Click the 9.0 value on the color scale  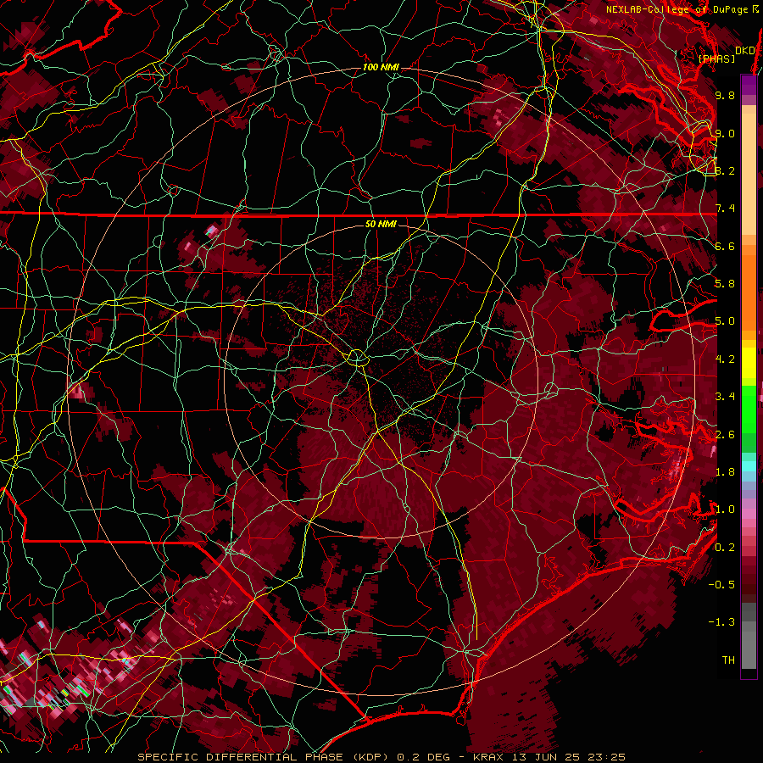click(725, 133)
